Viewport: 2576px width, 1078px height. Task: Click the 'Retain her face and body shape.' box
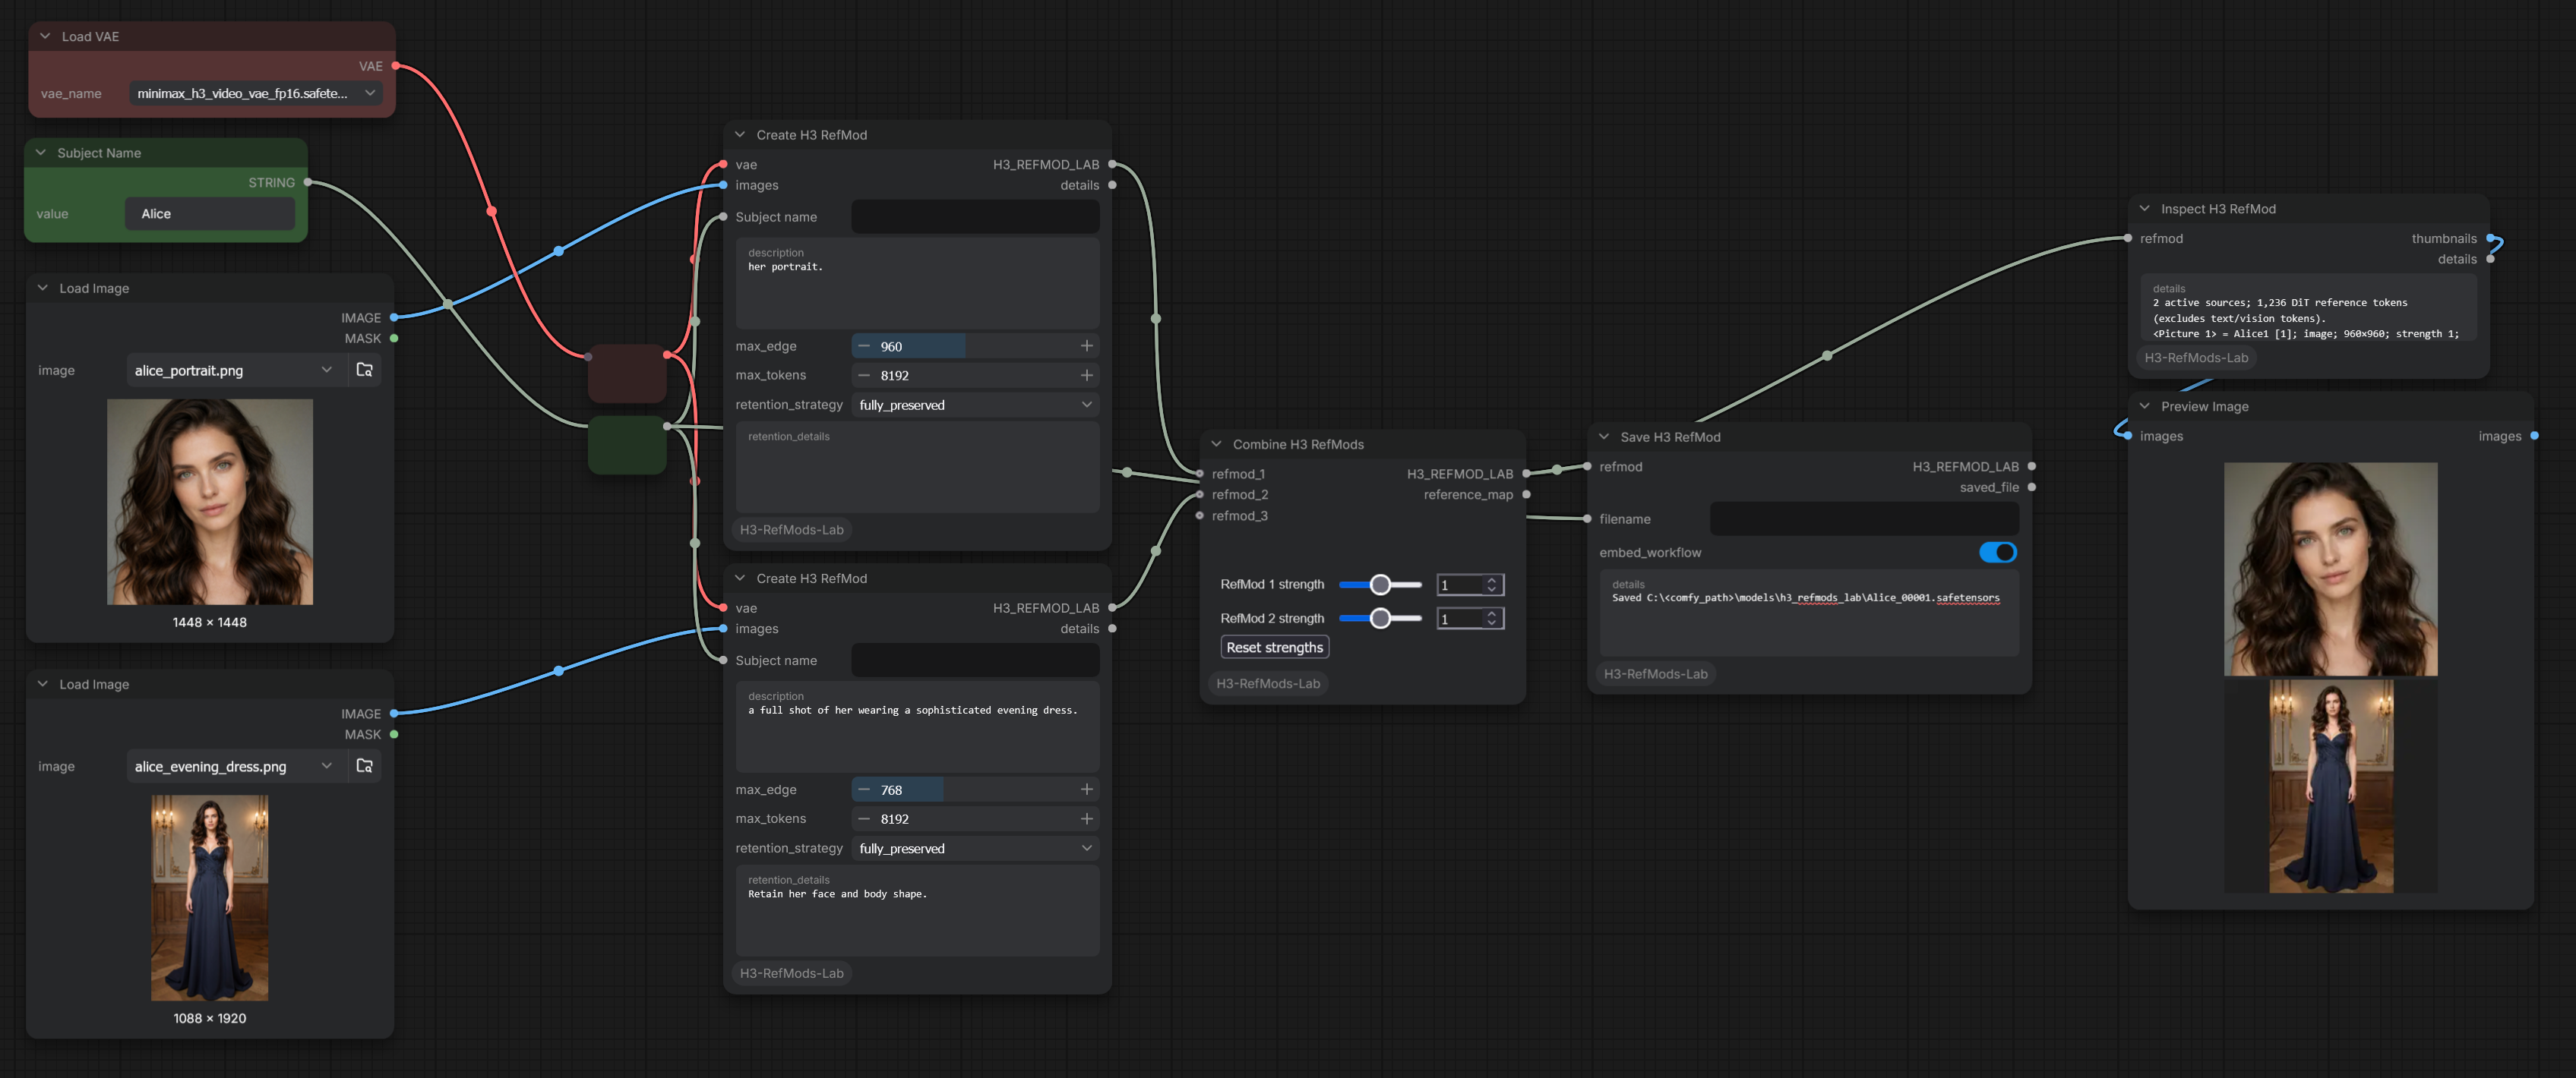pyautogui.click(x=917, y=910)
